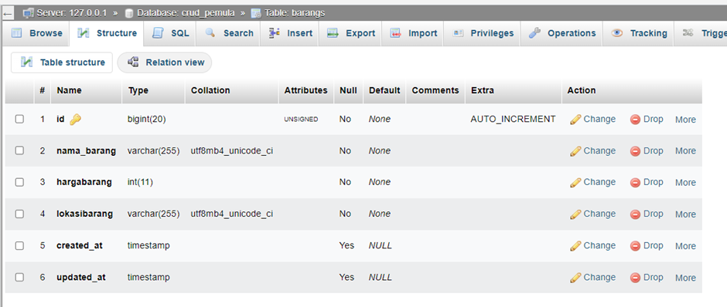
Task: Click pencil icon in the created_at row
Action: (x=575, y=246)
